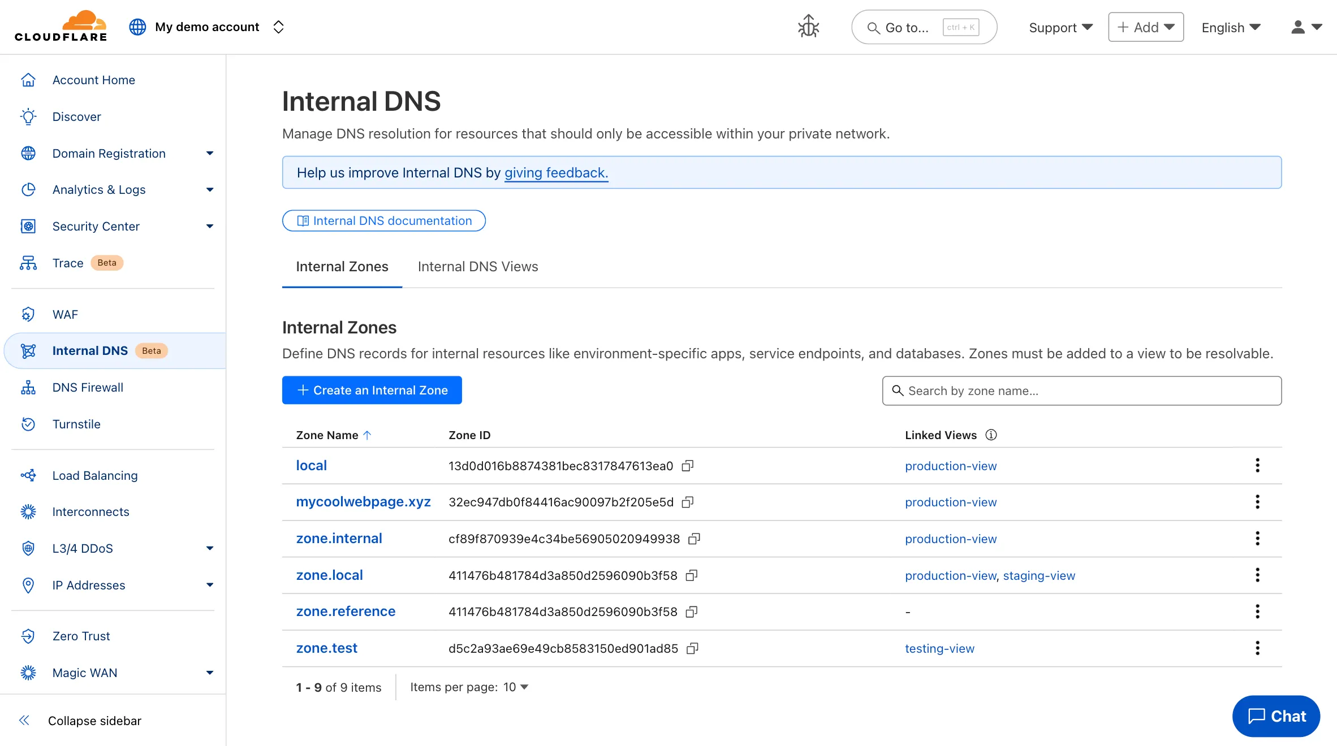
Task: Open the Security Center shield icon
Action: 28,226
